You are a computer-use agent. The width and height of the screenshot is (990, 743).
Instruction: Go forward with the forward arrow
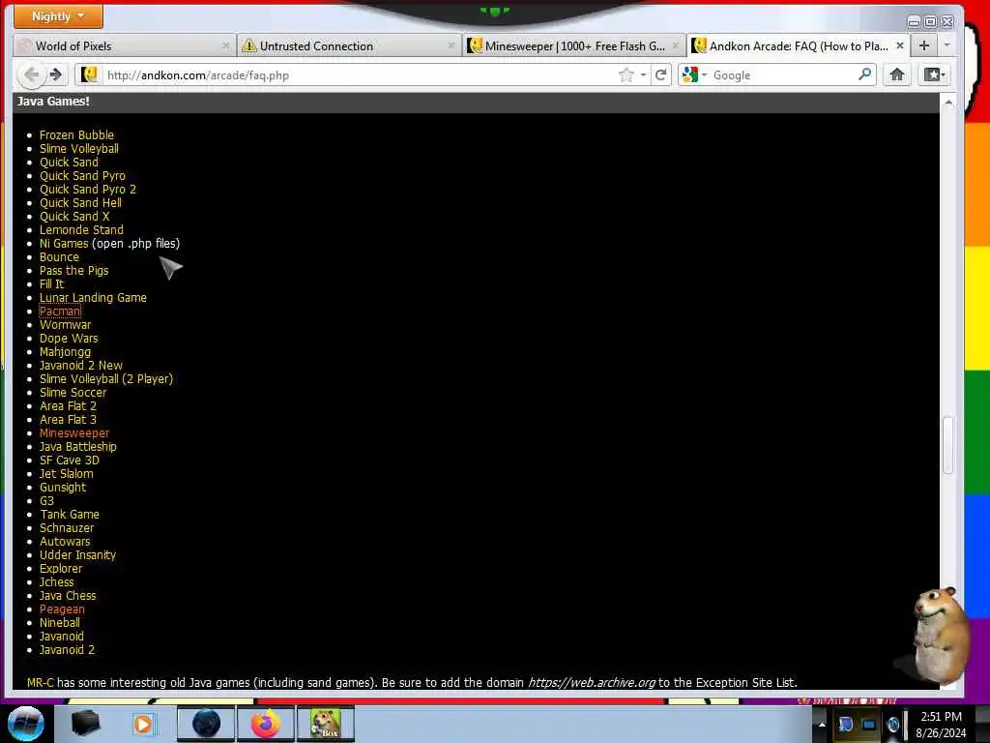(56, 75)
